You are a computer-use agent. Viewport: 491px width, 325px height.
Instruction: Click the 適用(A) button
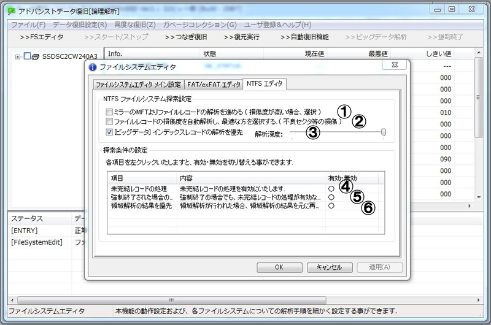[x=379, y=267]
